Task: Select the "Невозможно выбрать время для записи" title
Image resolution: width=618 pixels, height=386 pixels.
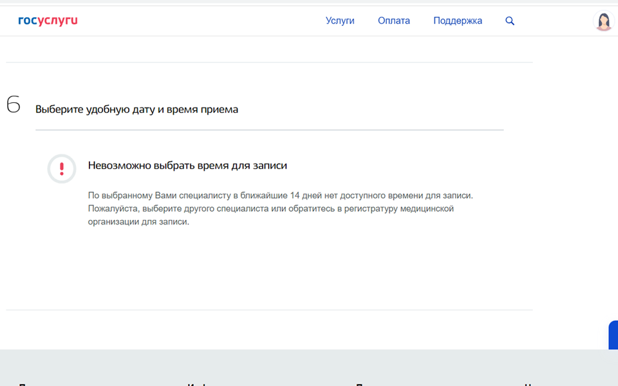Action: click(187, 165)
